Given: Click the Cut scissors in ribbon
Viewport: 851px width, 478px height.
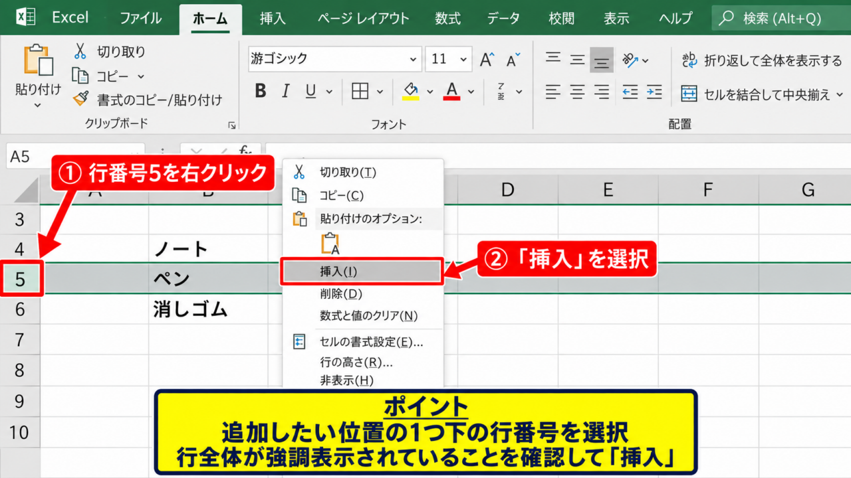Looking at the screenshot, I should point(80,51).
